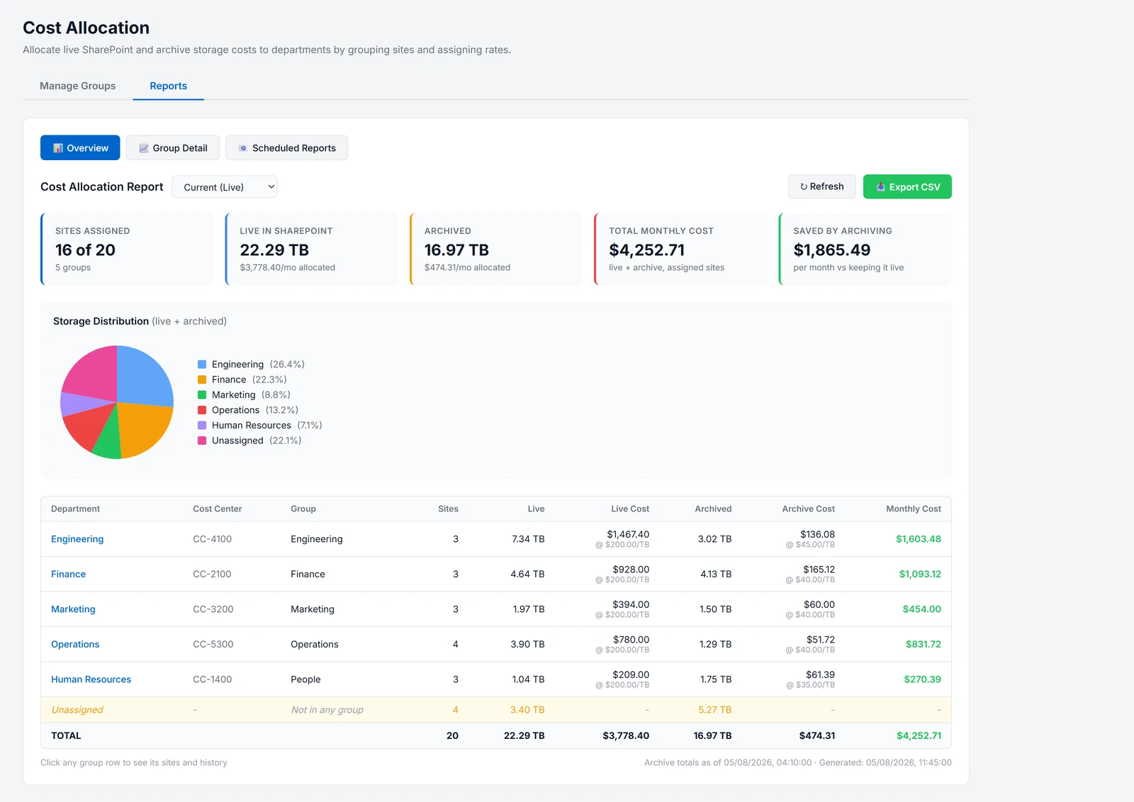The height and width of the screenshot is (802, 1134).
Task: Click the total monthly cost $4,252.71 in table
Action: click(919, 735)
